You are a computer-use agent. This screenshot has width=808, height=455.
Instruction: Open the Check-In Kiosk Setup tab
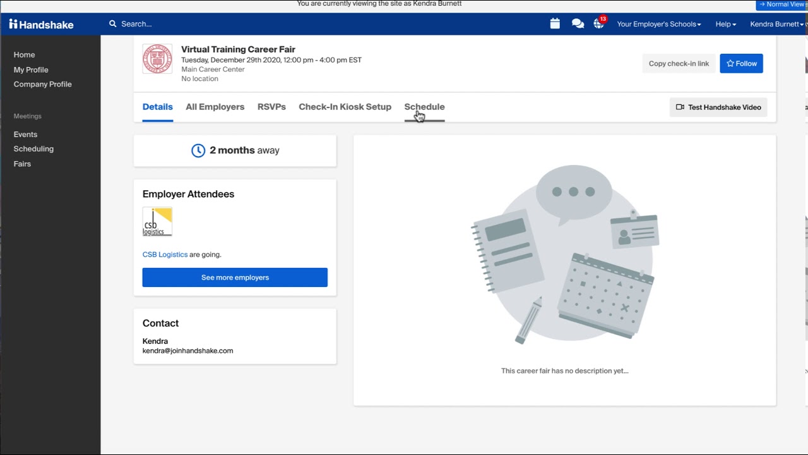[345, 107]
